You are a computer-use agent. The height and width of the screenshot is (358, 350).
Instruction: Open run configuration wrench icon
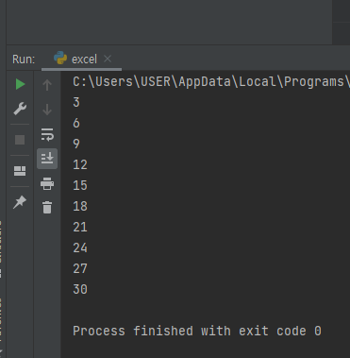20,109
